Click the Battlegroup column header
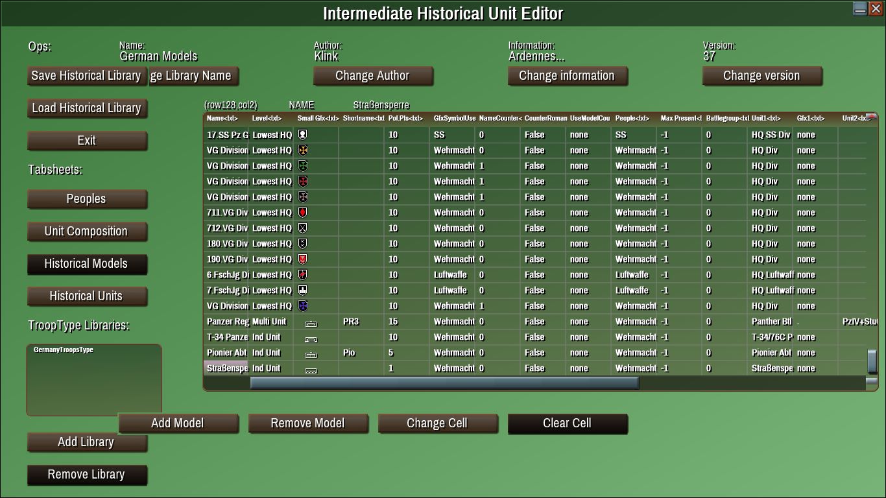Image resolution: width=886 pixels, height=498 pixels. click(726, 119)
